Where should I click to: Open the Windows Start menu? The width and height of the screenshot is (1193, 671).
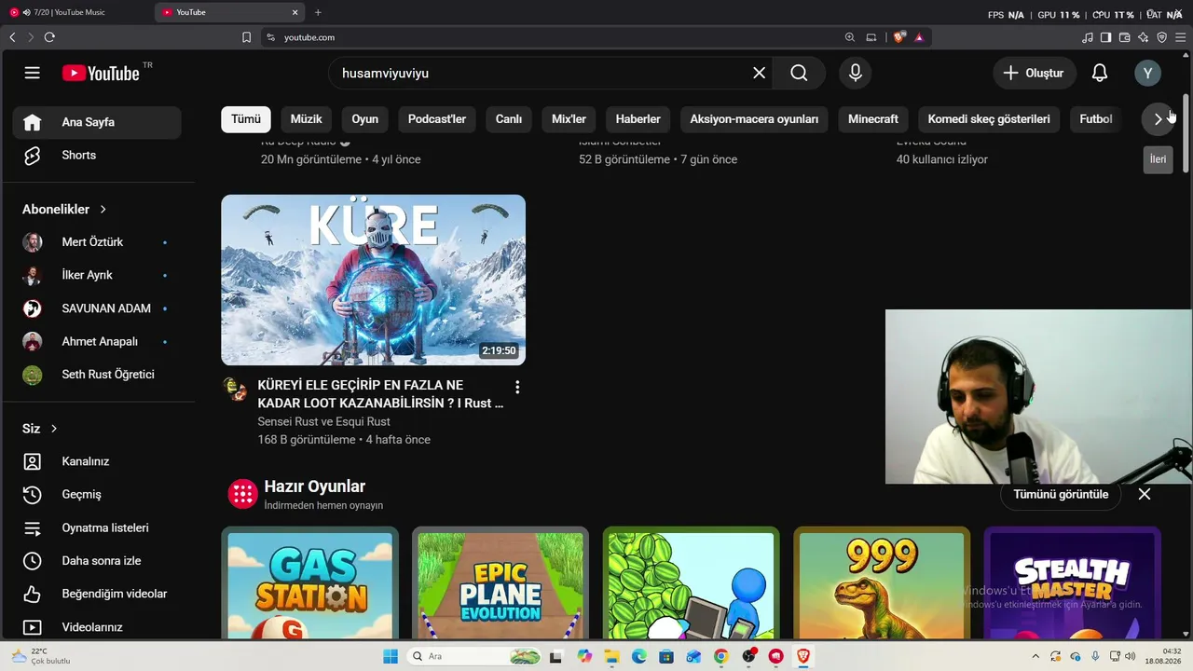(391, 656)
